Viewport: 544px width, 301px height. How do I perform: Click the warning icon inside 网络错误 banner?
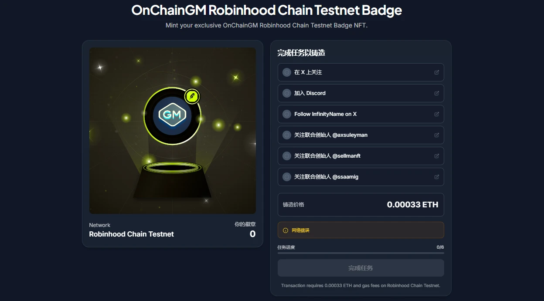pos(286,230)
